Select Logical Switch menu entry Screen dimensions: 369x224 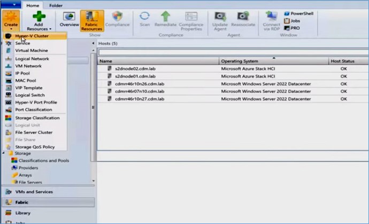tap(35, 95)
